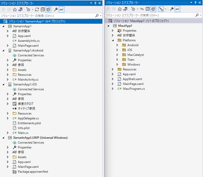Viewport: 203px width, 177px height.
Task: Click search magnifier in right explorer search box
Action: click(x=197, y=15)
